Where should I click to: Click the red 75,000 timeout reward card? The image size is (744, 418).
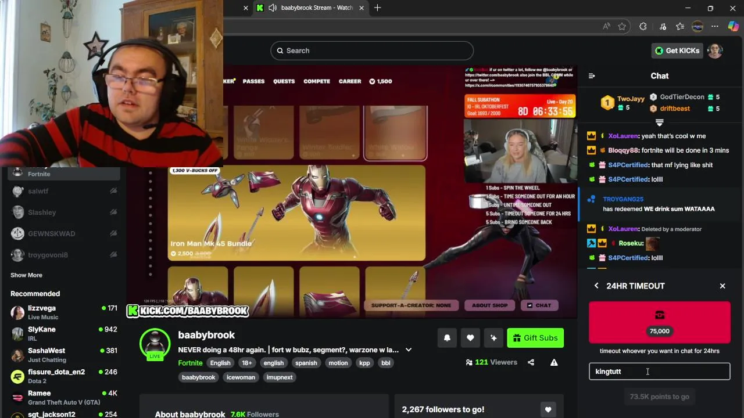point(659,322)
